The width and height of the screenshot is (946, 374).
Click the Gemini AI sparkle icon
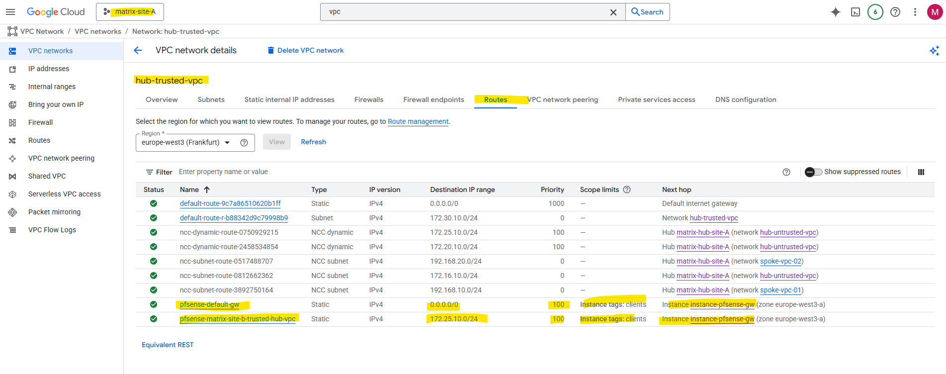835,12
